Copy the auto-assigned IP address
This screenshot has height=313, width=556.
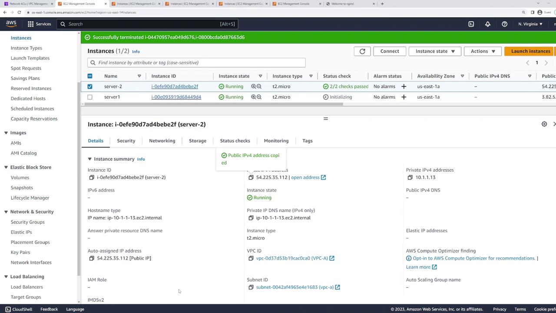pos(92,258)
